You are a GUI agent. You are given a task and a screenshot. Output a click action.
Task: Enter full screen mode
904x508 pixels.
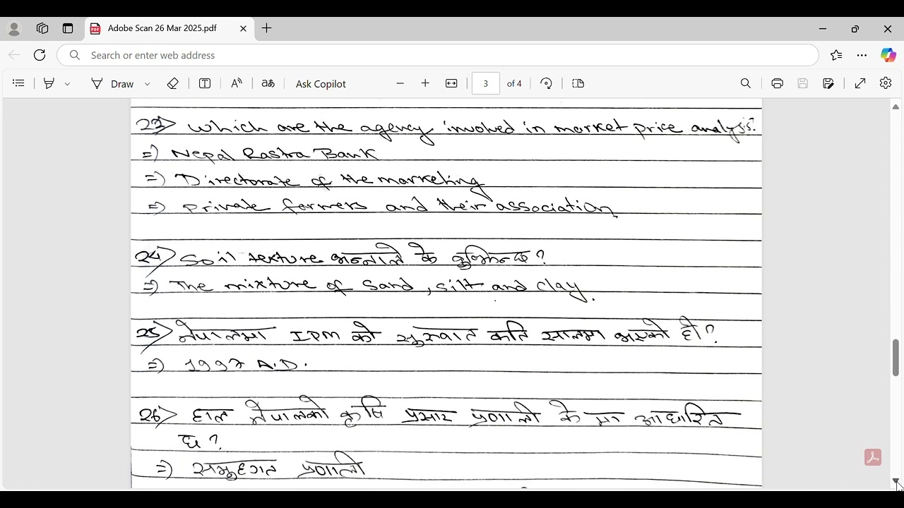[860, 83]
